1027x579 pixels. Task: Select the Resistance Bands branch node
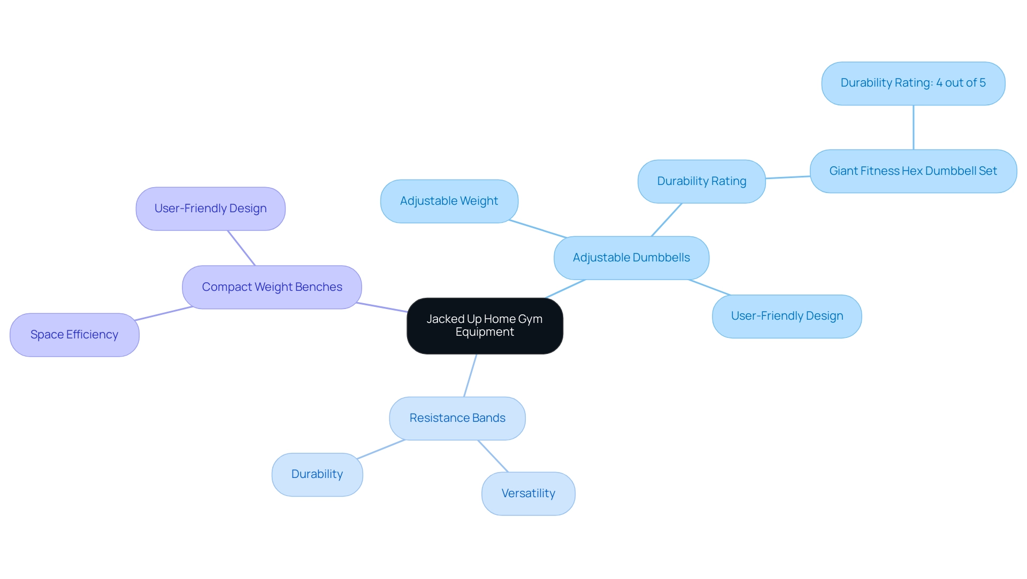coord(459,418)
